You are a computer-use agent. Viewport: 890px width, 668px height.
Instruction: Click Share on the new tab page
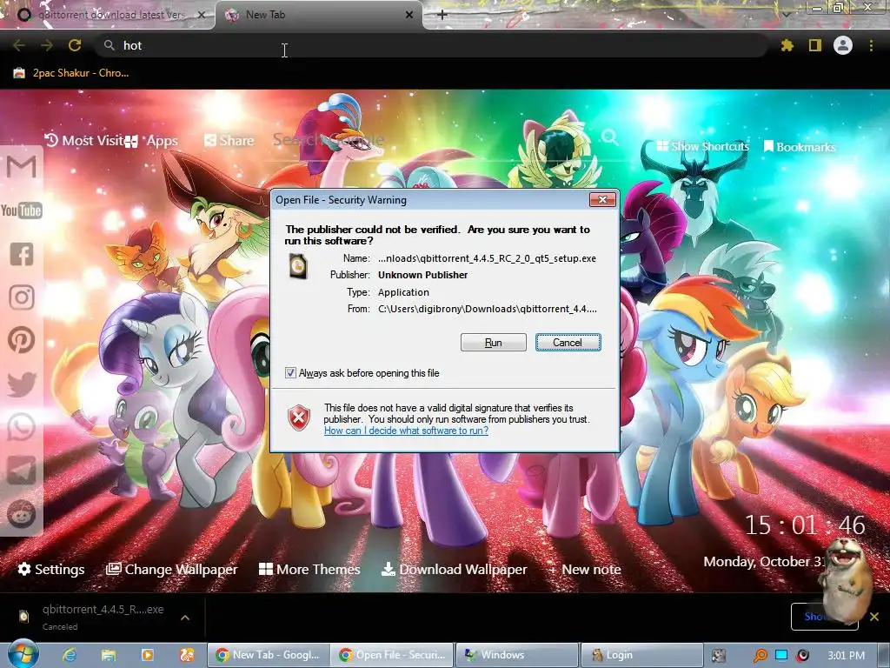(229, 140)
